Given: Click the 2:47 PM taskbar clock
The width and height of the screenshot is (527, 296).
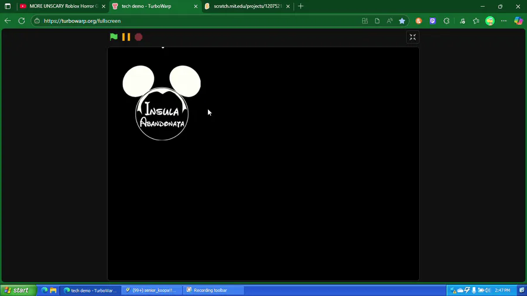Looking at the screenshot, I should 502,290.
